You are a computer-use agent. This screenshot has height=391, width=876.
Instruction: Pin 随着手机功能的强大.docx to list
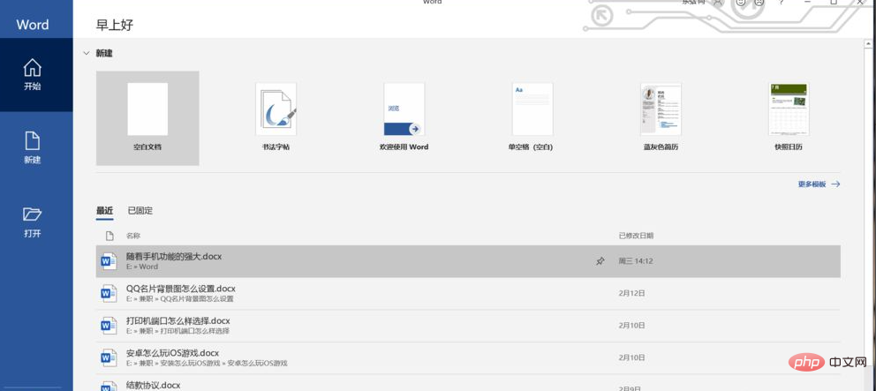coord(600,261)
